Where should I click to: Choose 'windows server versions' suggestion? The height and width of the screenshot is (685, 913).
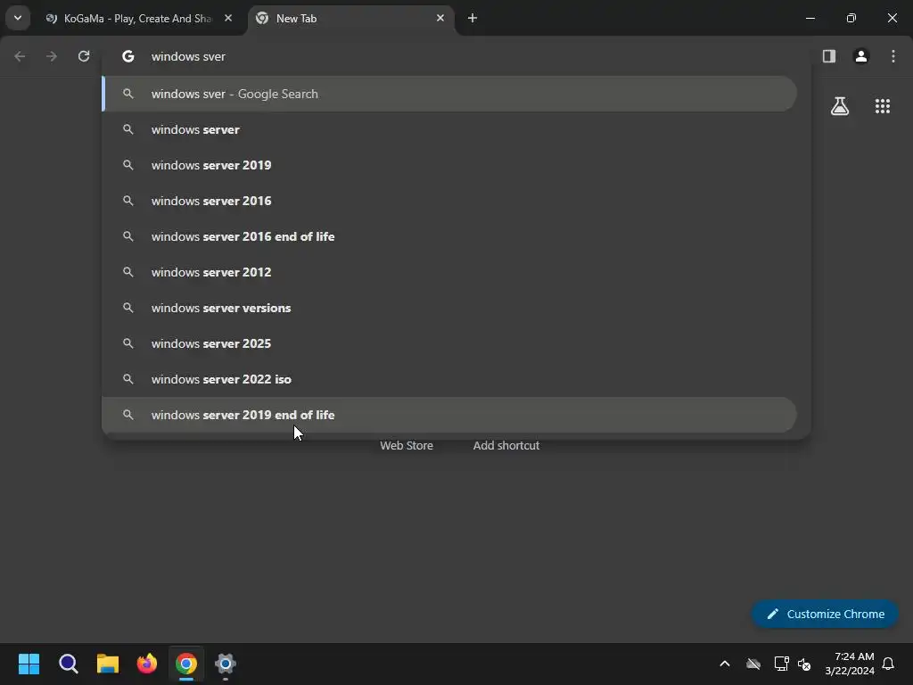click(449, 308)
